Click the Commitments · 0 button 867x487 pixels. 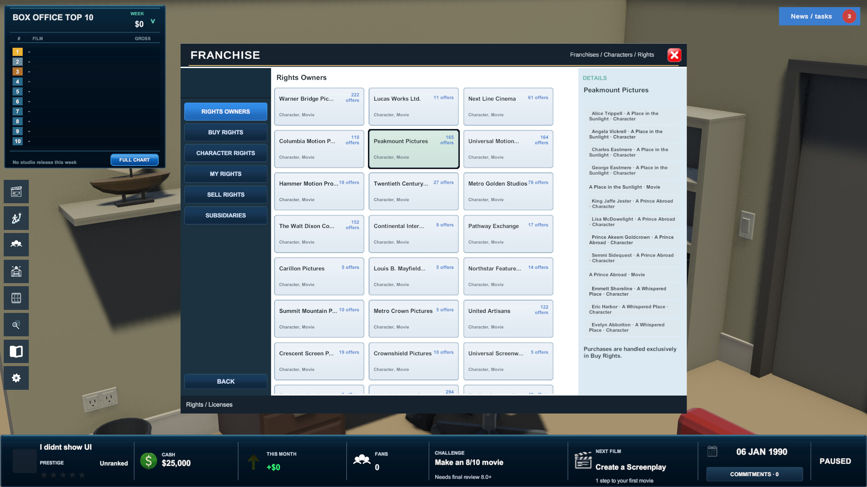pos(754,474)
